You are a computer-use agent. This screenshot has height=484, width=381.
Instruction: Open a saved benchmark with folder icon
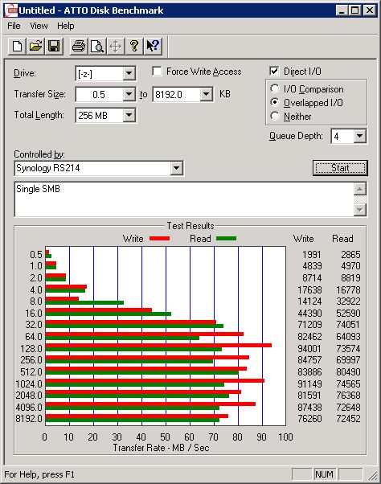pos(35,47)
